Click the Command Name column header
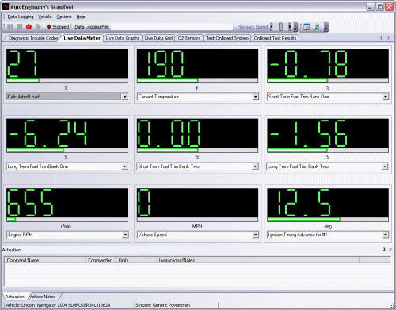This screenshot has width=396, height=310. pos(45,260)
